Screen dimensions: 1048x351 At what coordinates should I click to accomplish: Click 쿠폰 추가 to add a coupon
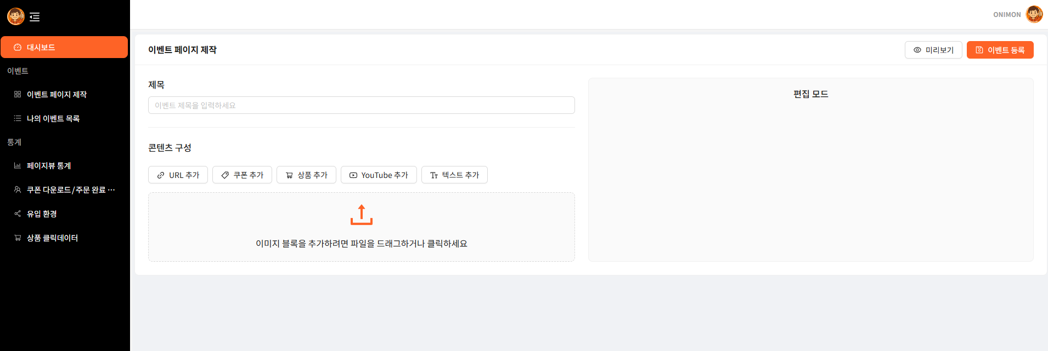click(242, 175)
